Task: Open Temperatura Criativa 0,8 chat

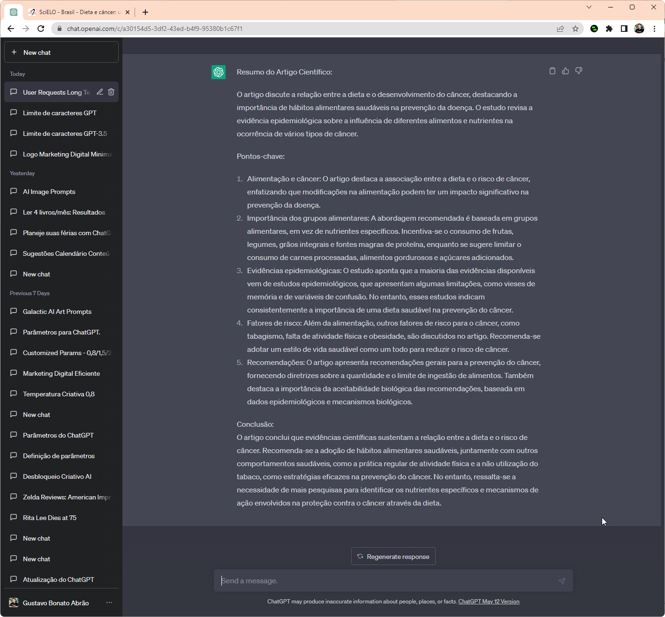Action: 61,394
